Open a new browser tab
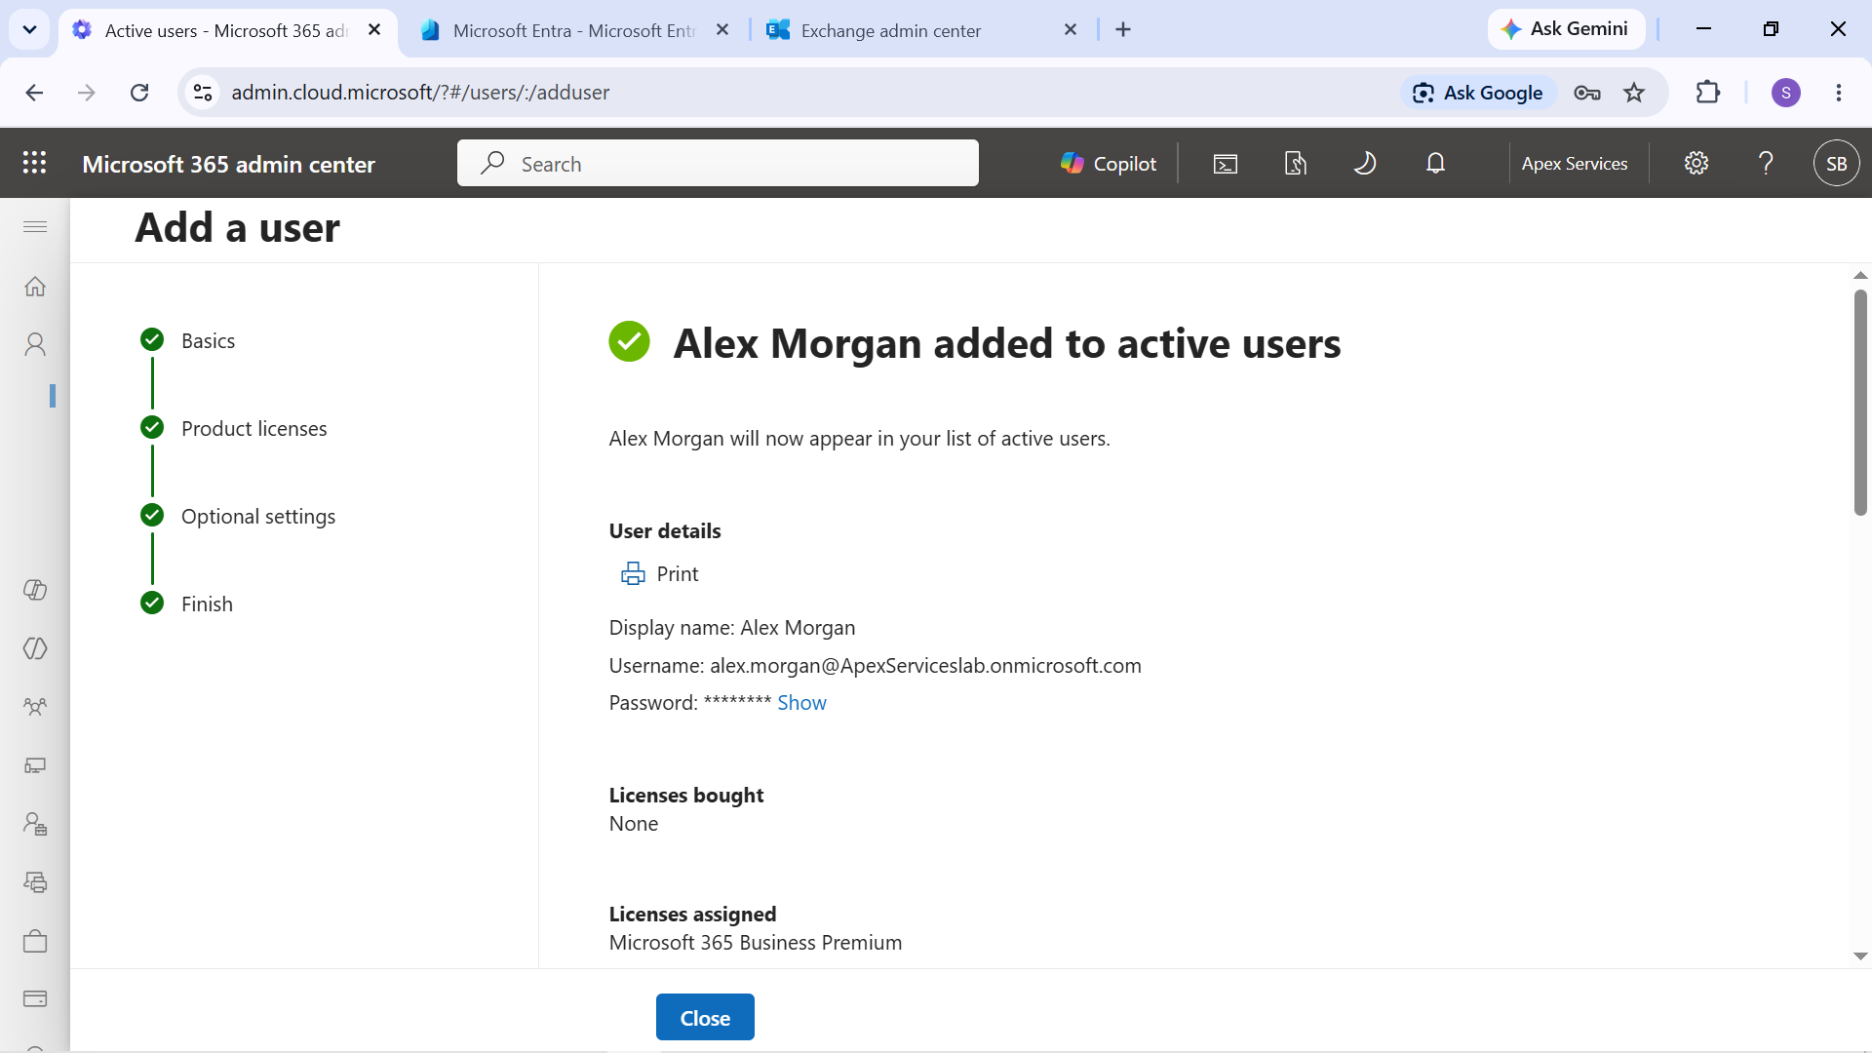Screen dimensions: 1872x1053 [1123, 30]
